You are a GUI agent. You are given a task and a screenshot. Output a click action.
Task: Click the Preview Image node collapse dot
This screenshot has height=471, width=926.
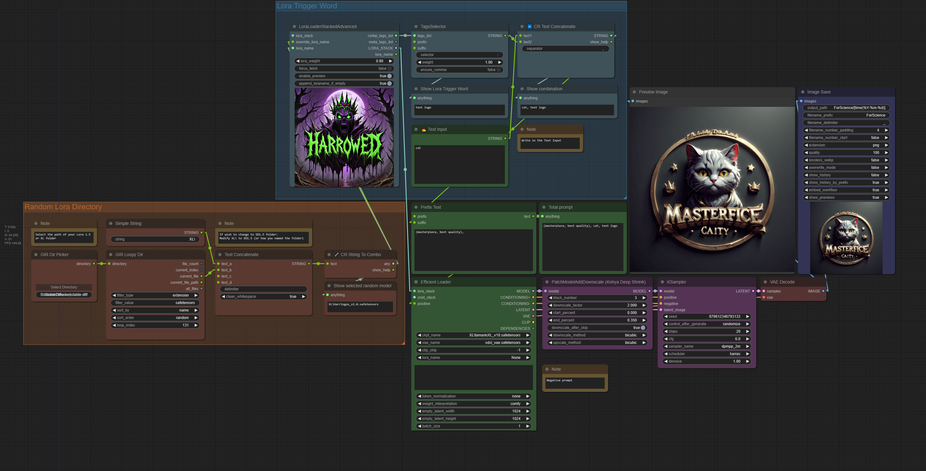(x=634, y=92)
